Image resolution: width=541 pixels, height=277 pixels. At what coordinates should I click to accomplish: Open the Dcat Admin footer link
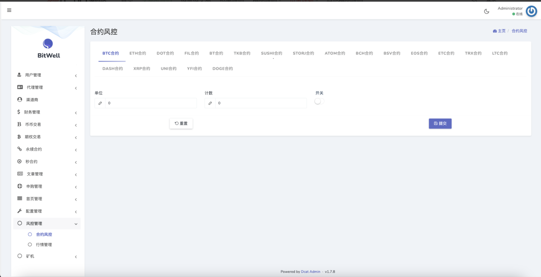pos(310,272)
